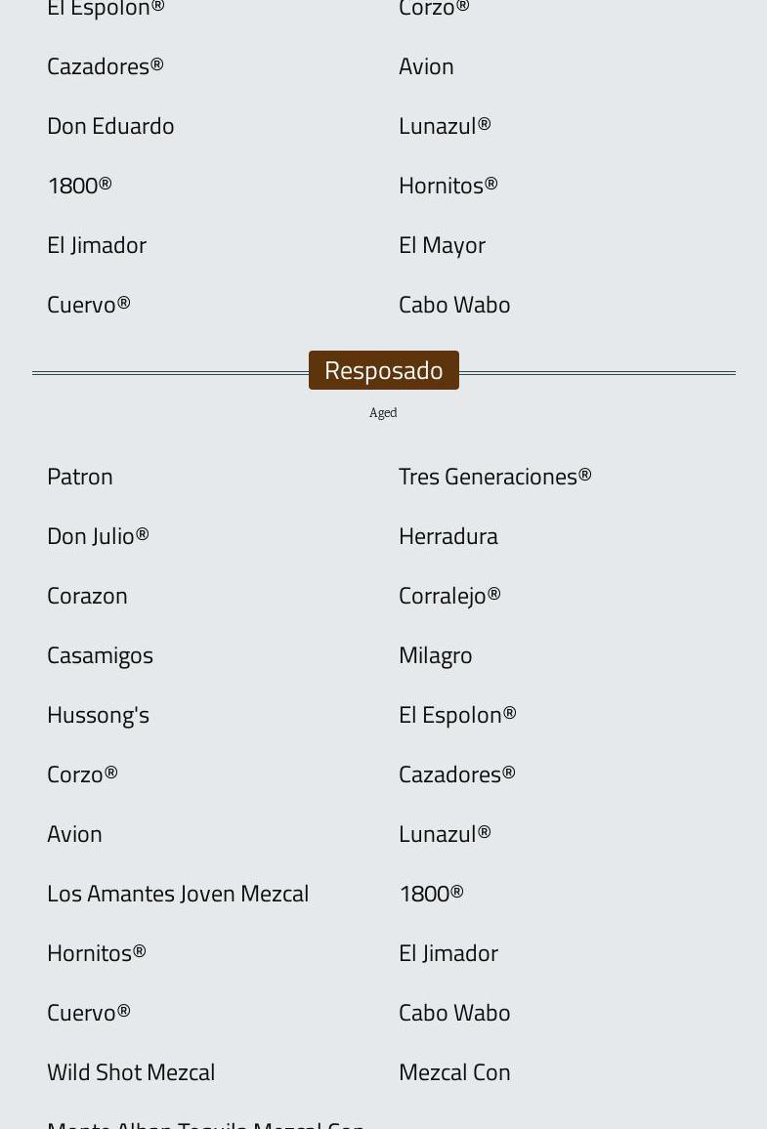Click Hornitos above the Resposado heading
This screenshot has height=1129, width=767.
tap(447, 186)
